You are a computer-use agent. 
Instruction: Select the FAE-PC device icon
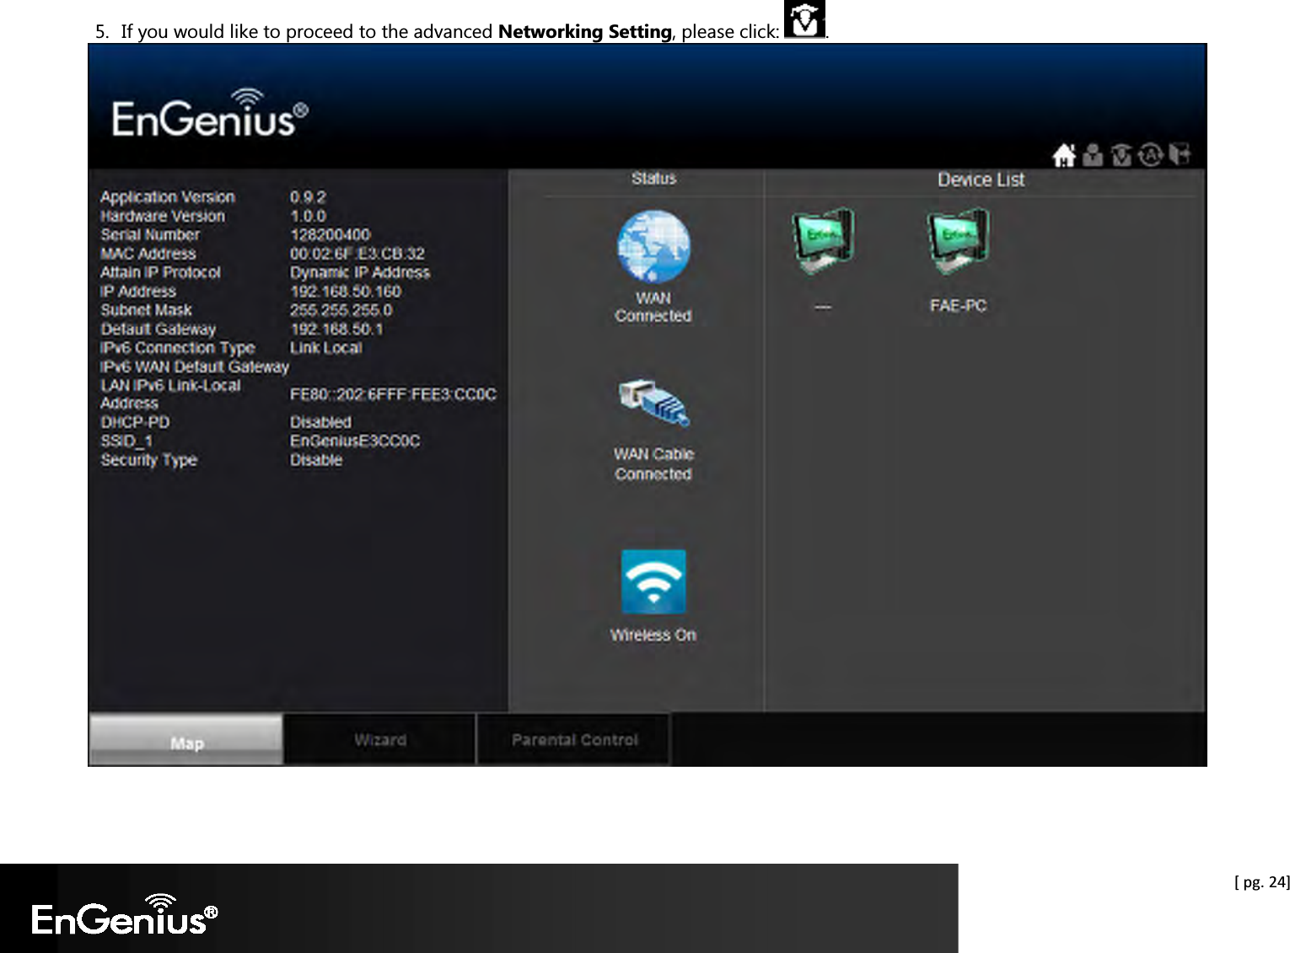pos(958,242)
